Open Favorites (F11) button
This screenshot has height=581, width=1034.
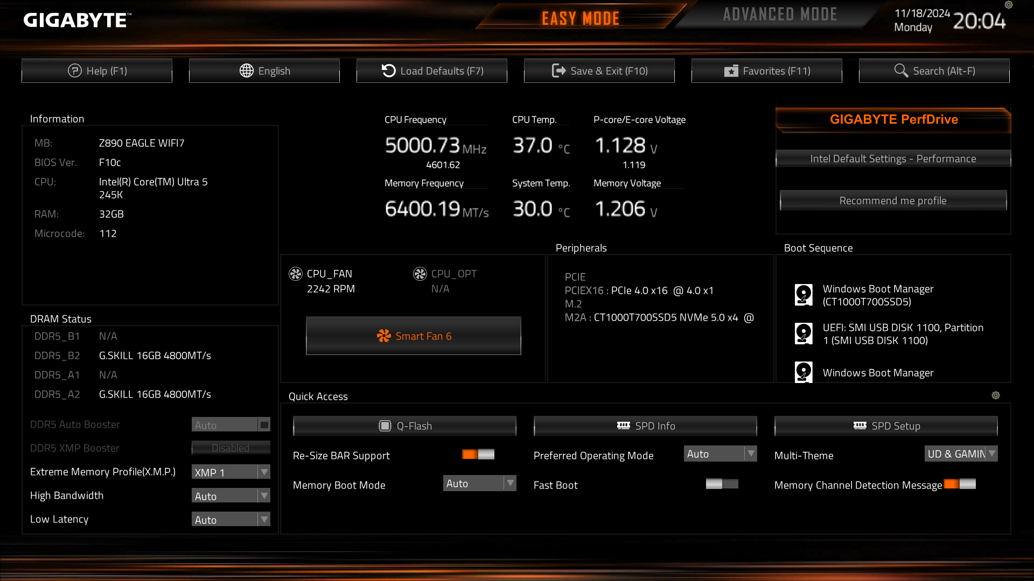[x=767, y=70]
